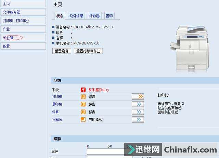Click the 联系服务中心 red status text
The height and width of the screenshot is (158, 219).
click(99, 90)
